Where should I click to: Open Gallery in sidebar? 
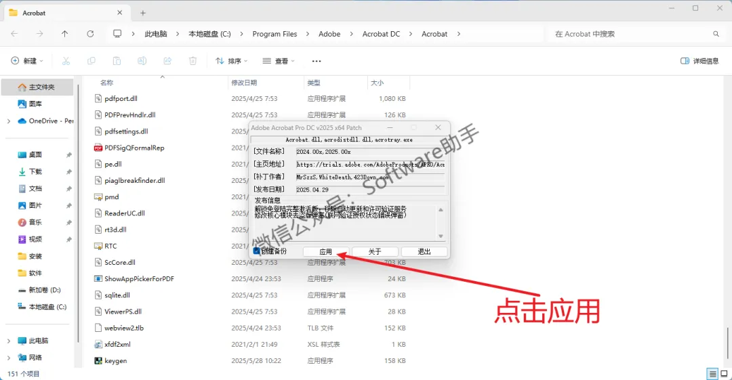[30, 104]
